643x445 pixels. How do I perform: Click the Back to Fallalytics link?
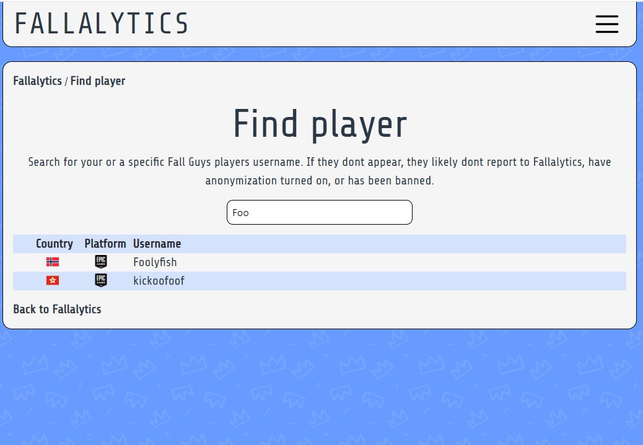[57, 309]
